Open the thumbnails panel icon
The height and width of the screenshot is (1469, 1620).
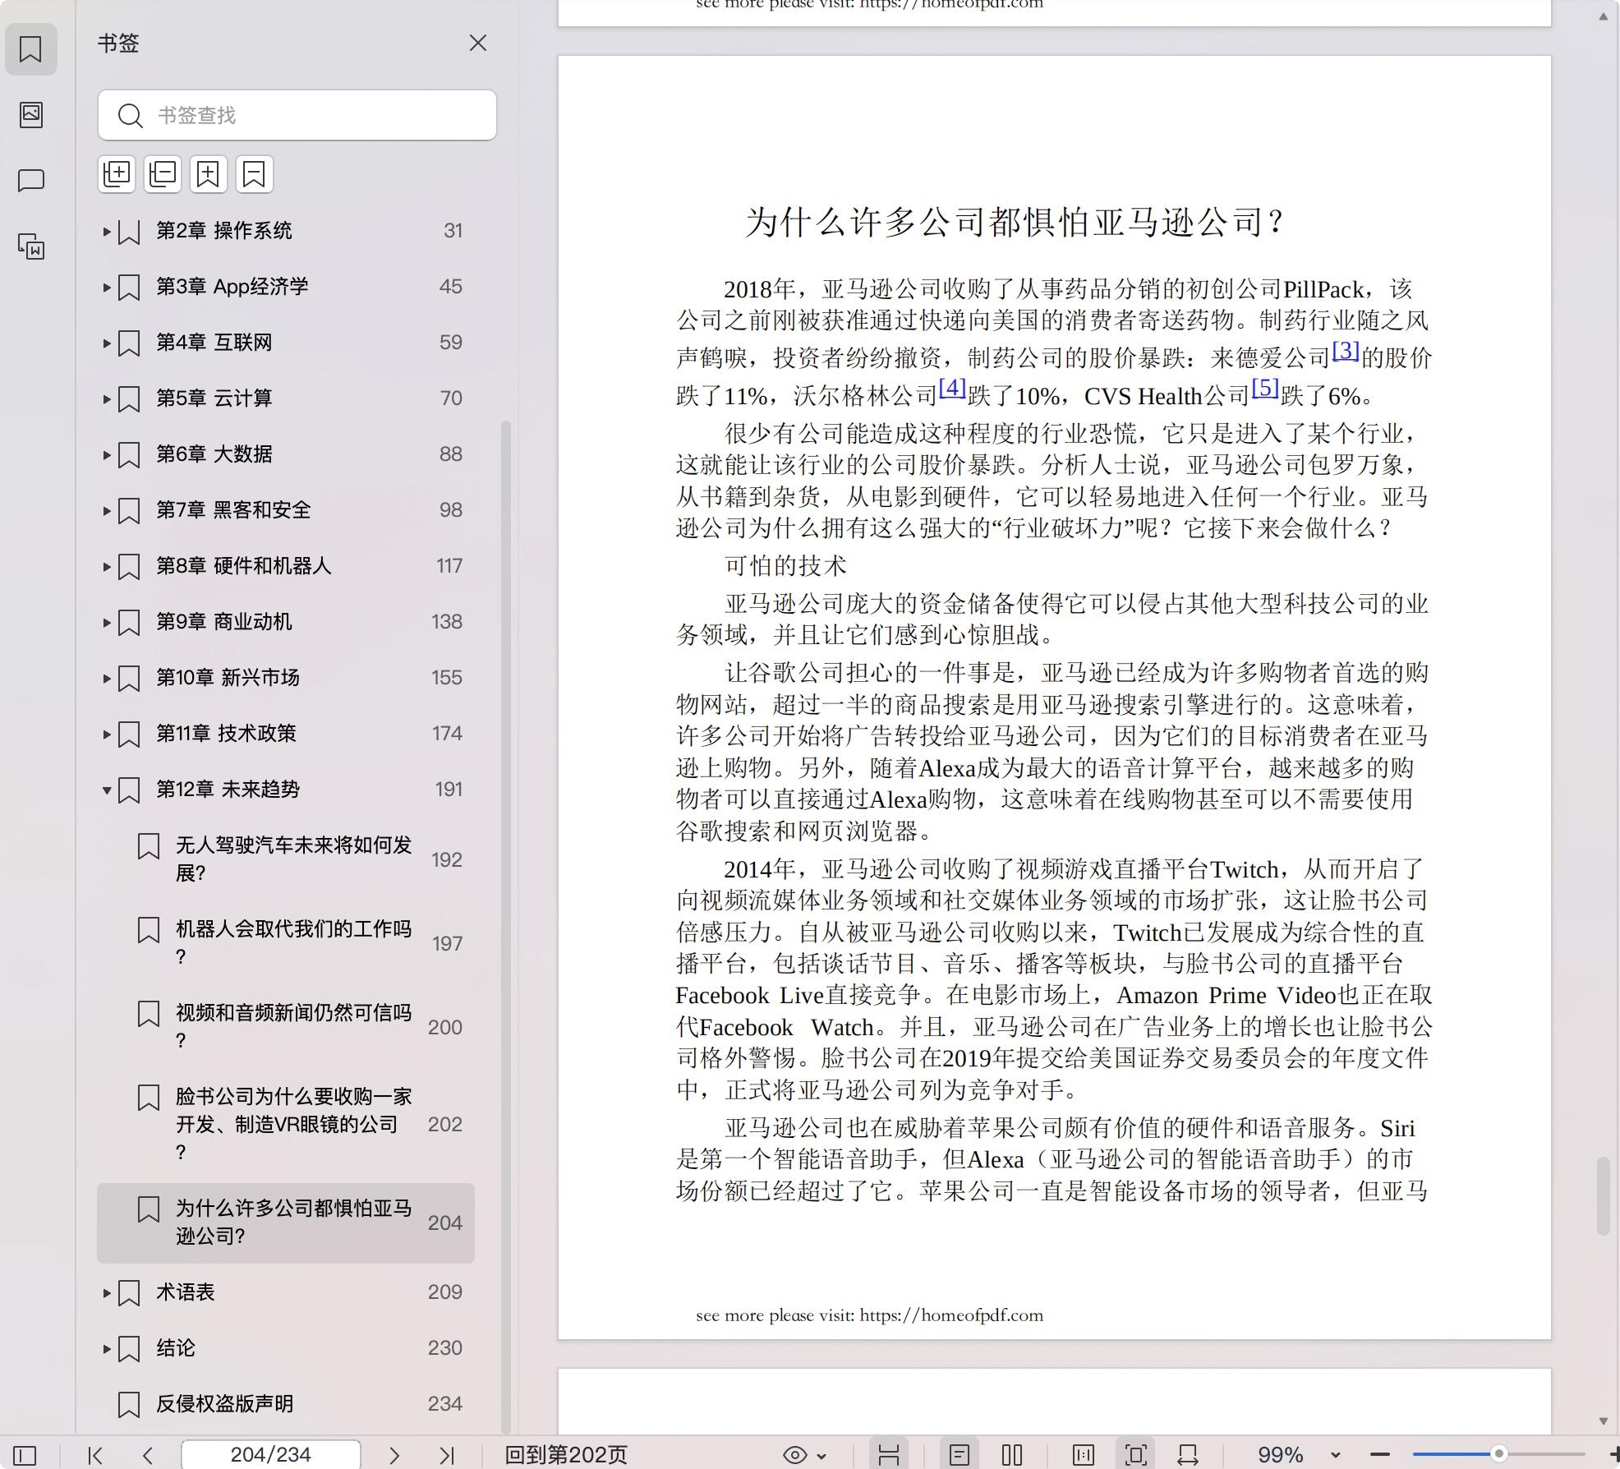point(31,114)
